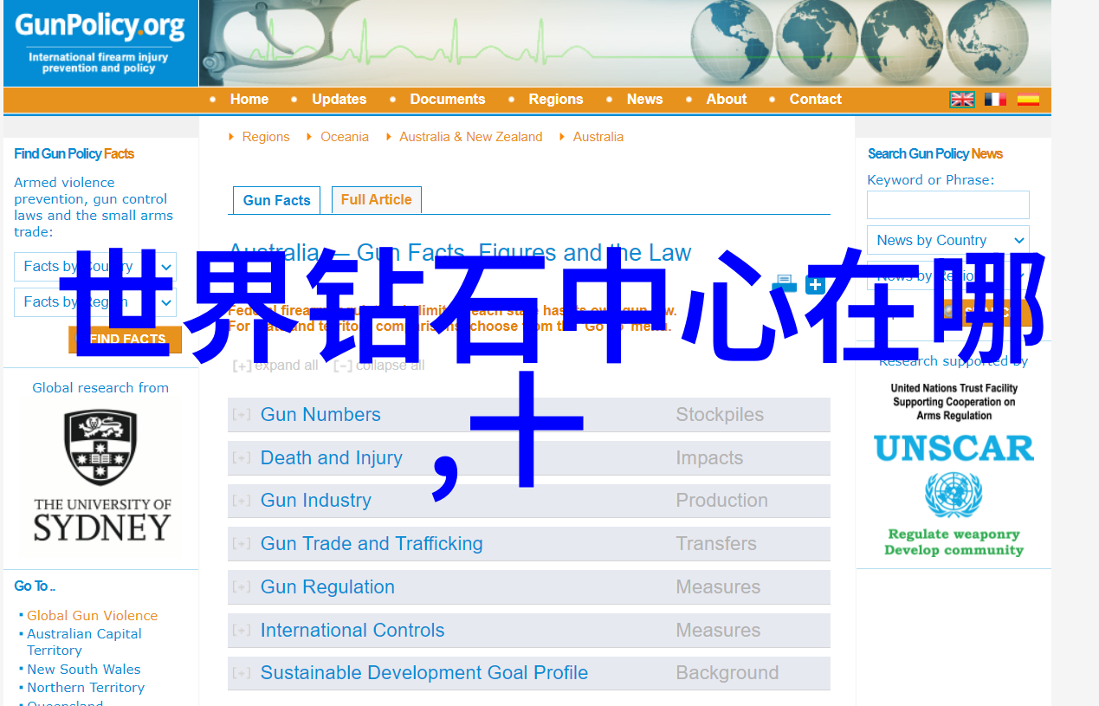Open the Contact menu item

click(816, 100)
